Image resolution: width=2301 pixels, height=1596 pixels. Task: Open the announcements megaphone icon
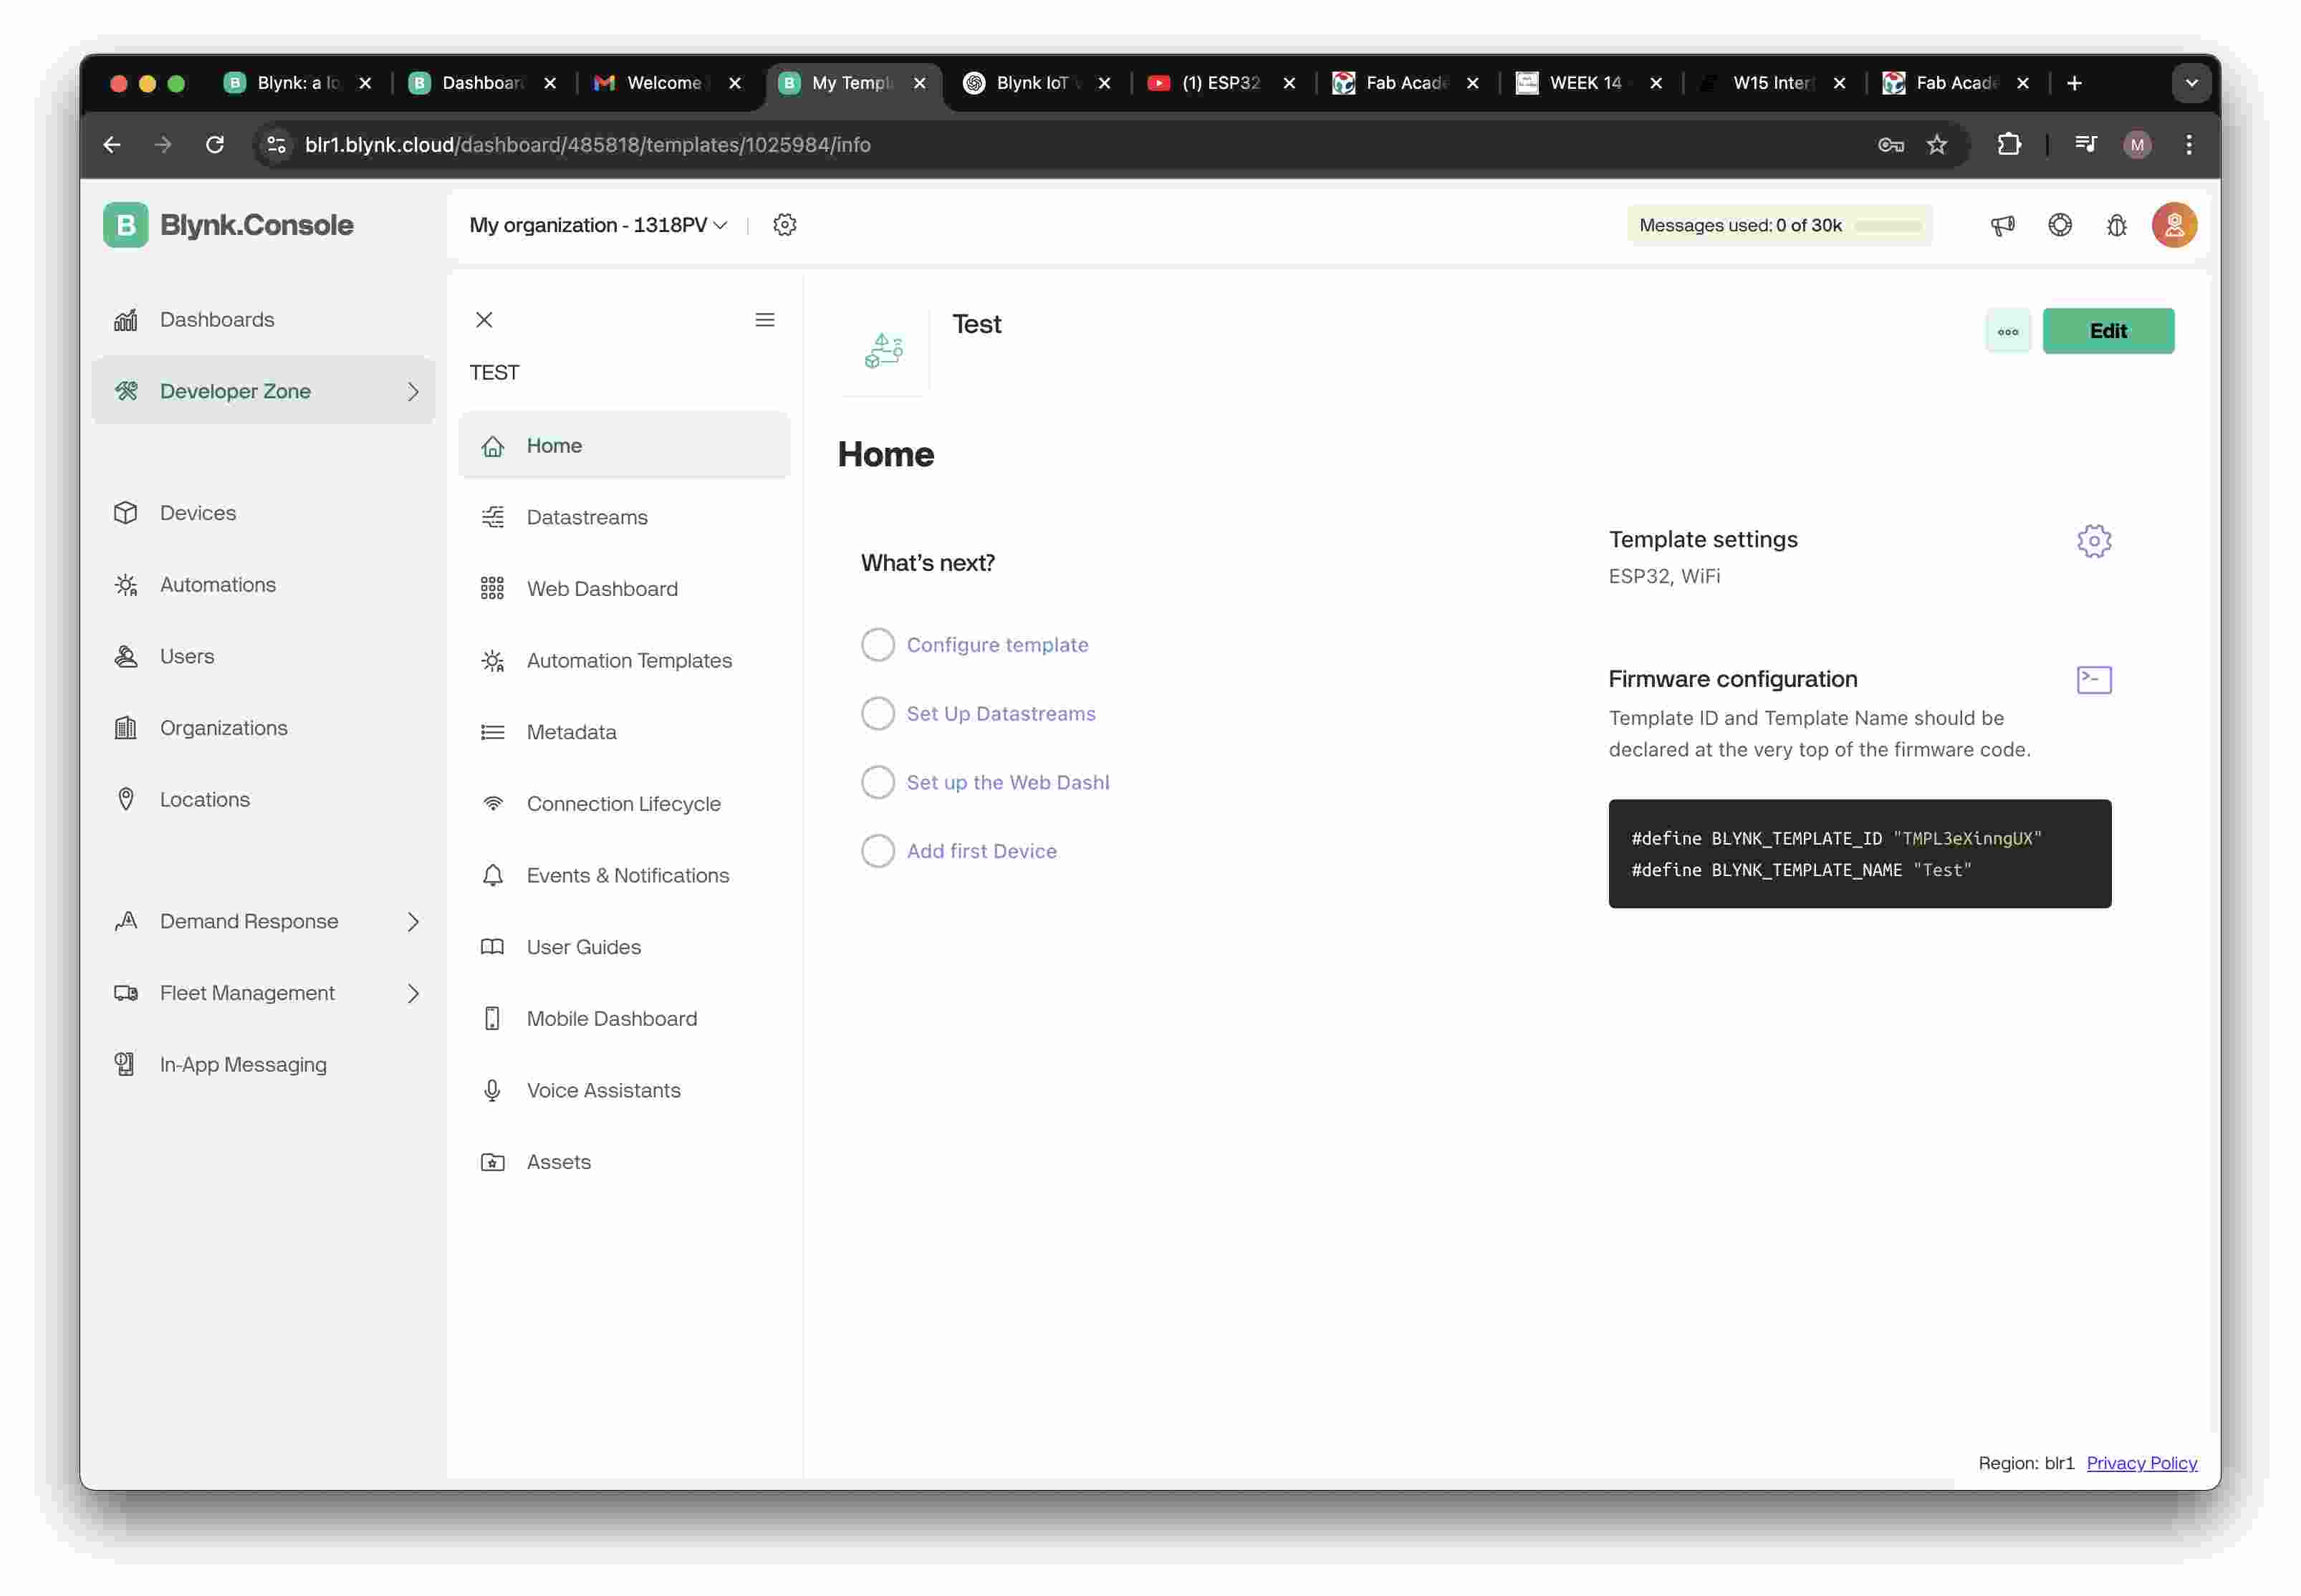click(x=2002, y=225)
